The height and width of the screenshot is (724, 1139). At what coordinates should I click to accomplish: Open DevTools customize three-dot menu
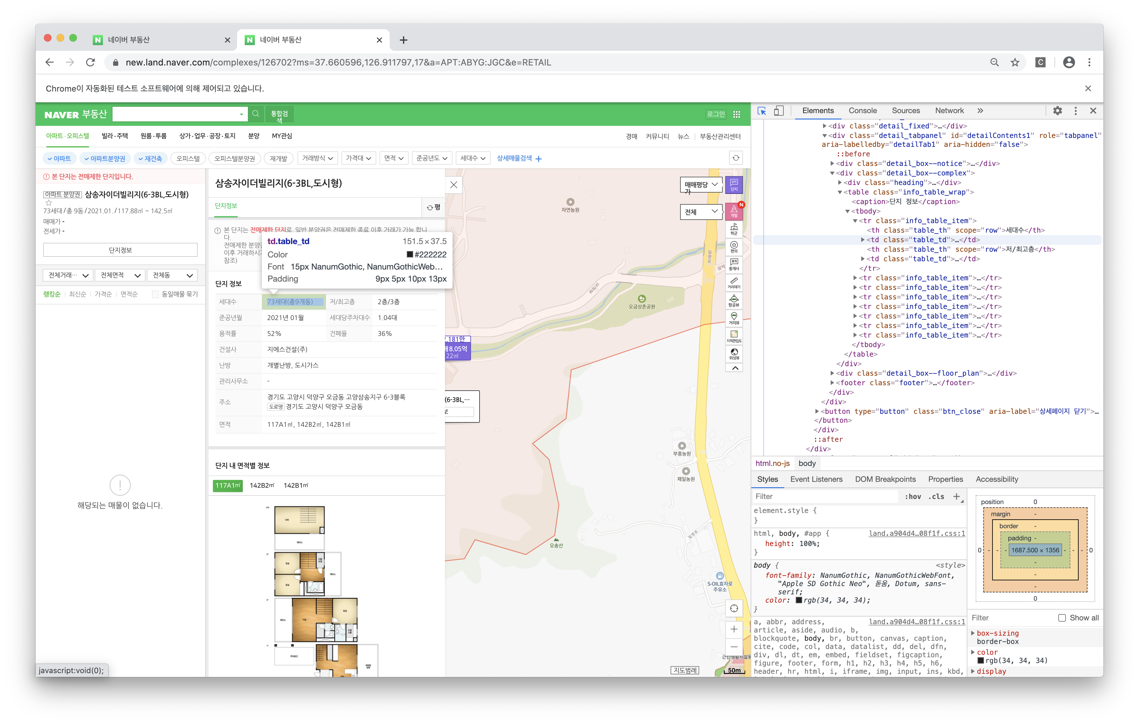point(1076,111)
